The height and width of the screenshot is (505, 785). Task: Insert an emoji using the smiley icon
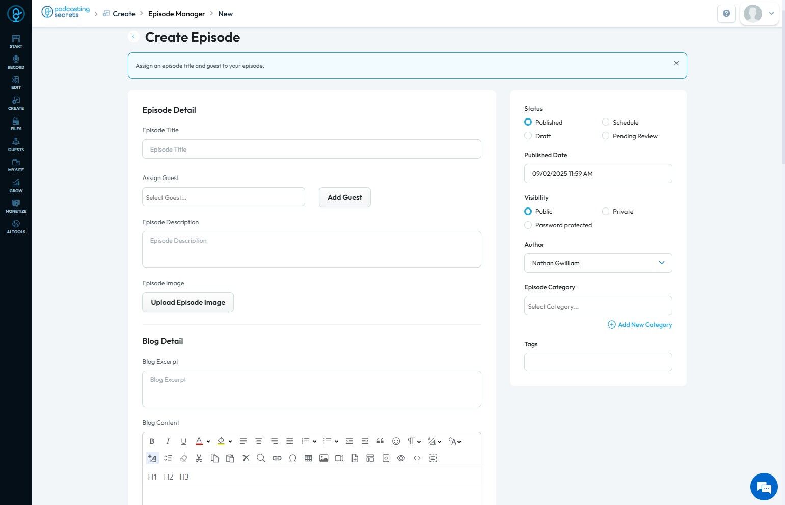(396, 441)
